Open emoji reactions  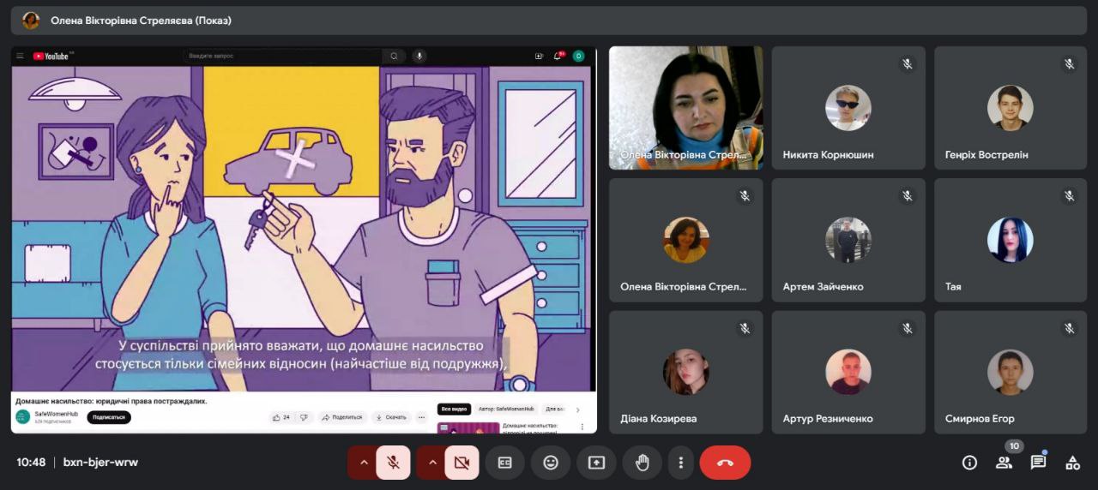coord(551,463)
